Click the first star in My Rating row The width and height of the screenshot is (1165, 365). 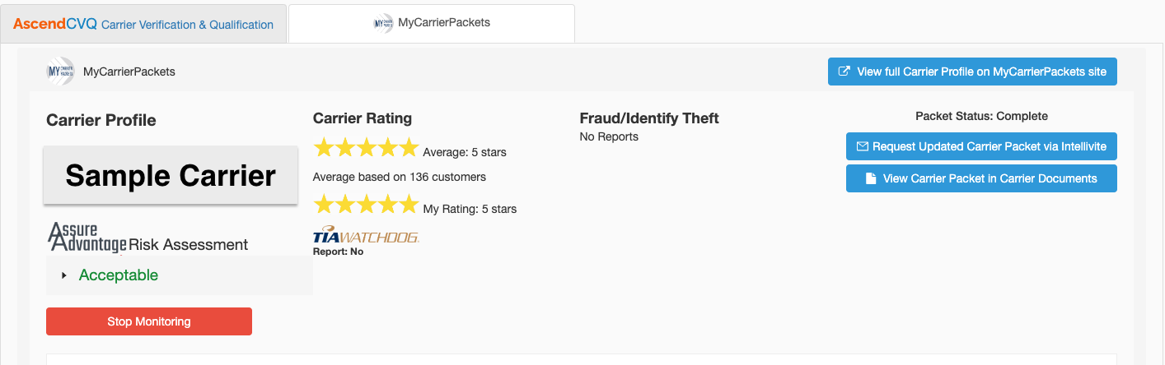pyautogui.click(x=324, y=204)
